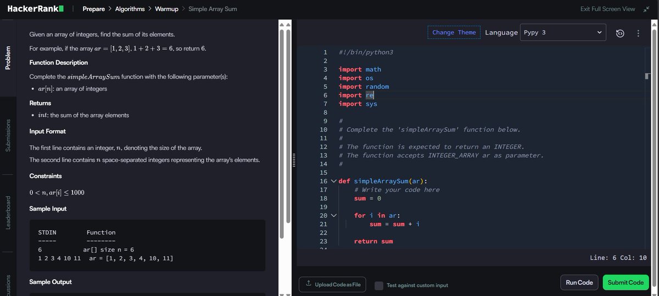Open the Leaderboard side tab
Viewport: 659px width, 296px height.
(8, 212)
